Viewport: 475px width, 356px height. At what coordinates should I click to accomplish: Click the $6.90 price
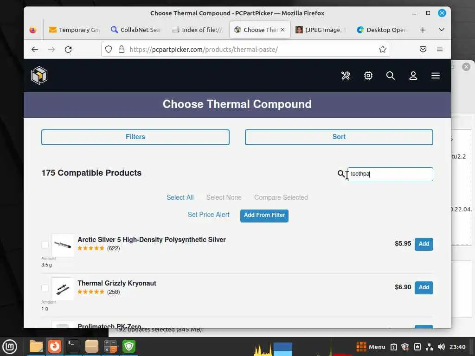(403, 287)
